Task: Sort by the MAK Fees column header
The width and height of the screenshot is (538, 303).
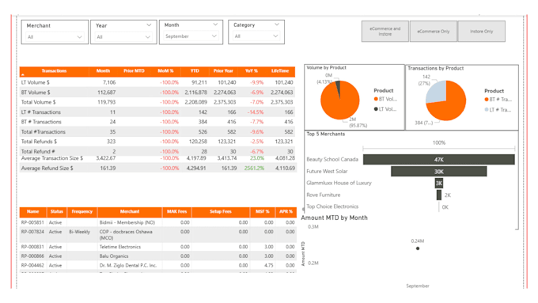Action: [x=176, y=212]
